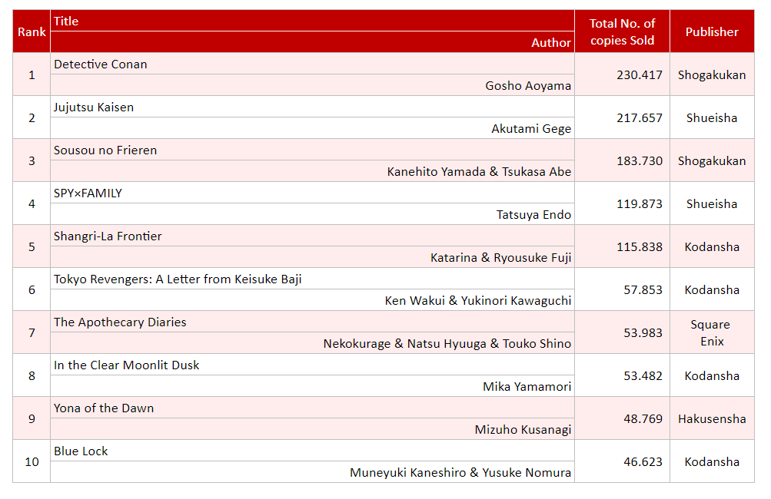The height and width of the screenshot is (499, 771).
Task: Click rank number 5 cell
Action: point(32,246)
